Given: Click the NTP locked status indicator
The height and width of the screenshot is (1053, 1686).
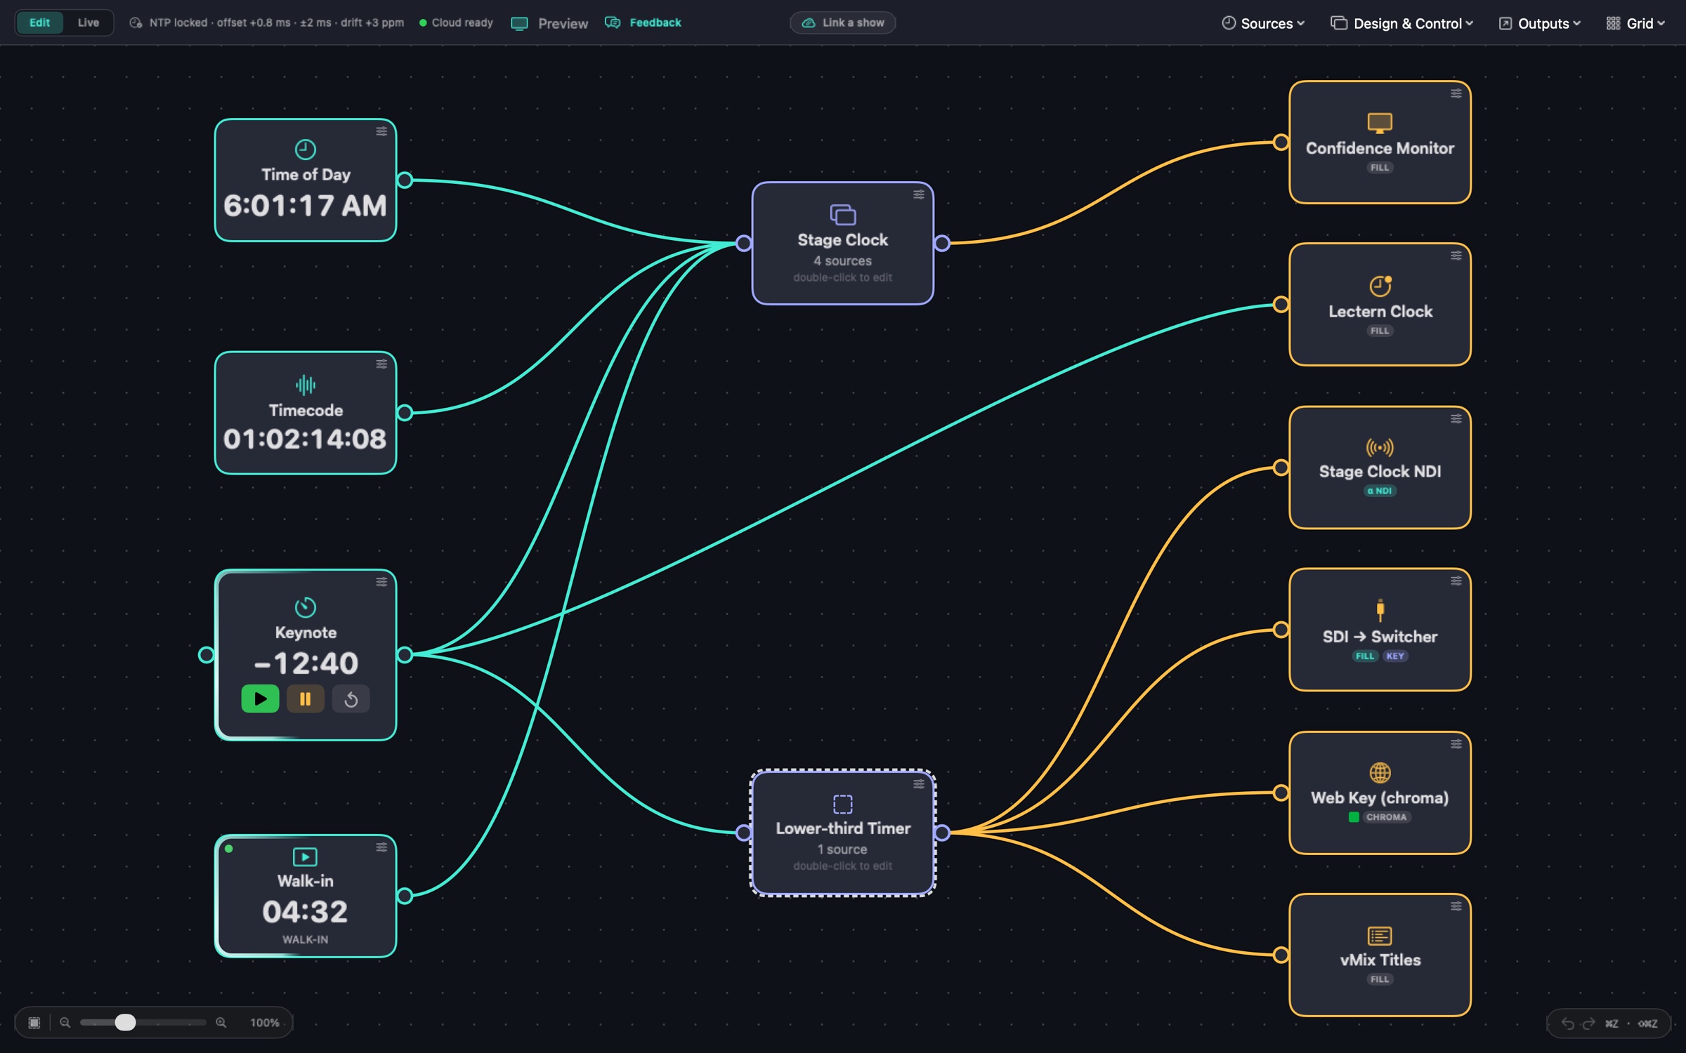Looking at the screenshot, I should [266, 22].
